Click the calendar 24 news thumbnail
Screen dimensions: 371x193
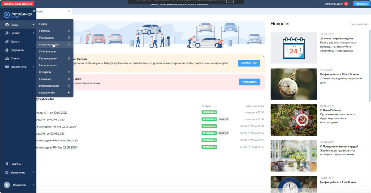[x=293, y=48]
